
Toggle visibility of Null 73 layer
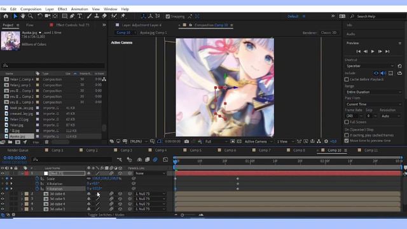(3, 173)
